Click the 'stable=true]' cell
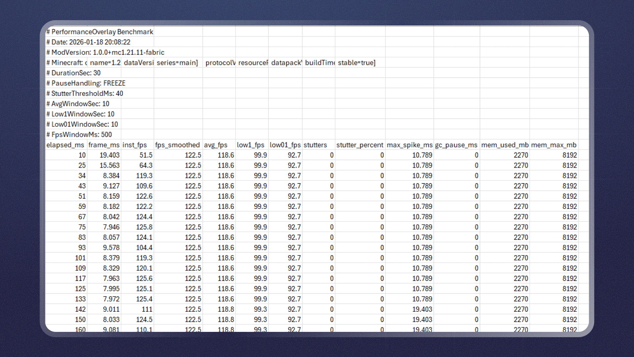The image size is (634, 357). pos(360,62)
